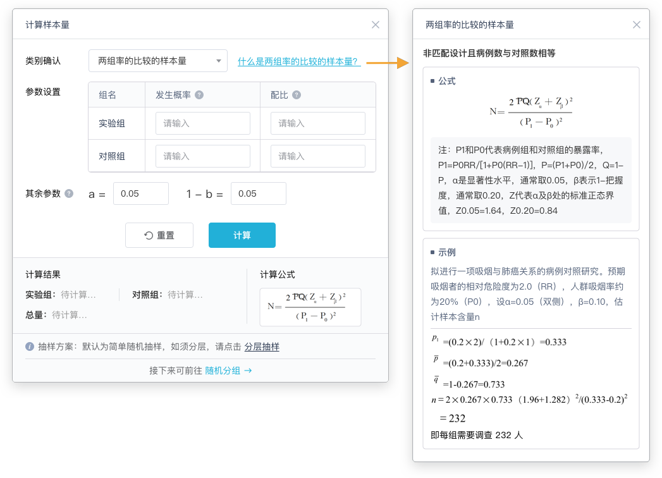Click the a = 0.05 field

(x=141, y=193)
